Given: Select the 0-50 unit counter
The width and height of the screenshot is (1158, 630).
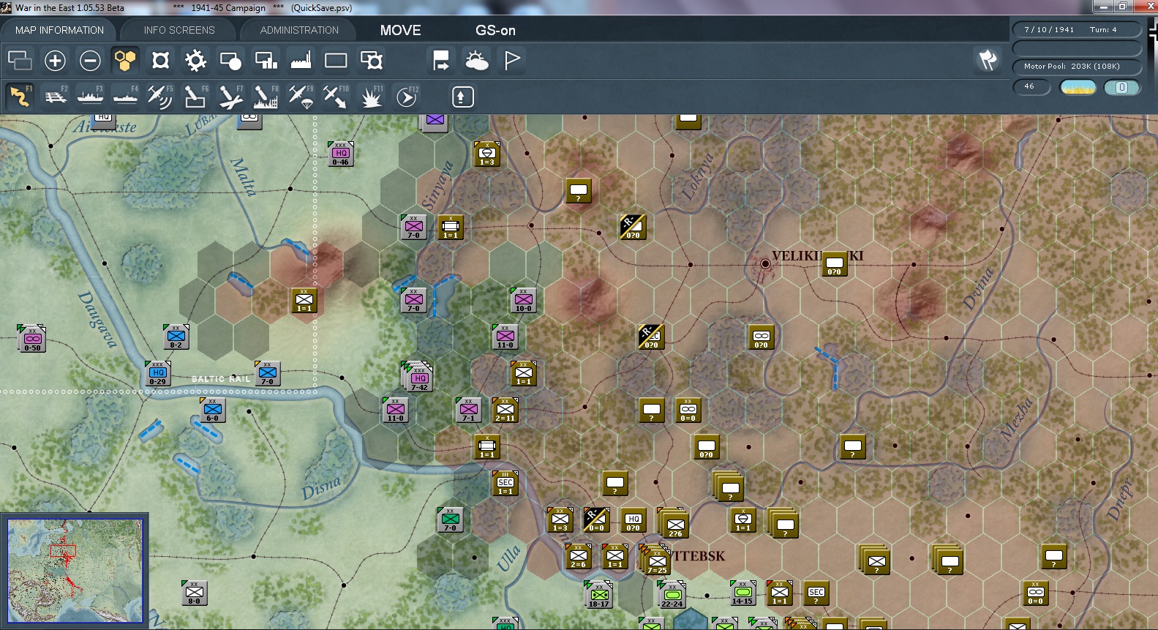Looking at the screenshot, I should (x=32, y=339).
